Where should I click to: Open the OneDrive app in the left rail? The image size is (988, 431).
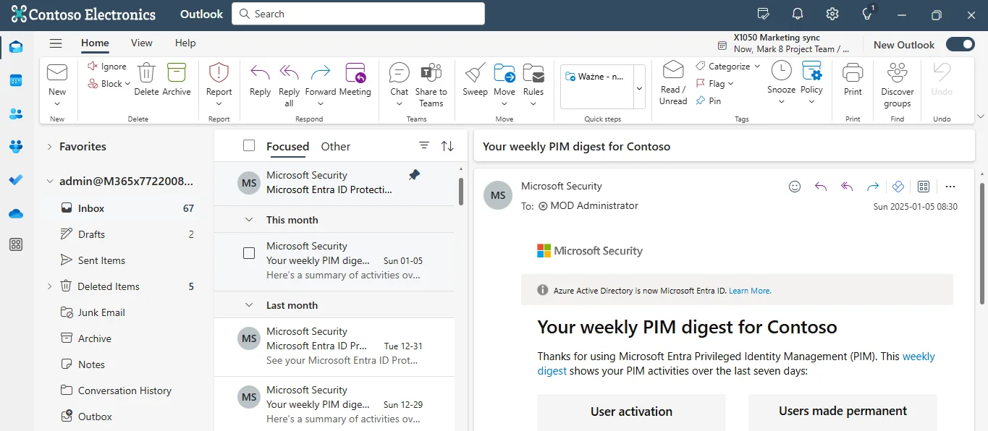pos(16,213)
